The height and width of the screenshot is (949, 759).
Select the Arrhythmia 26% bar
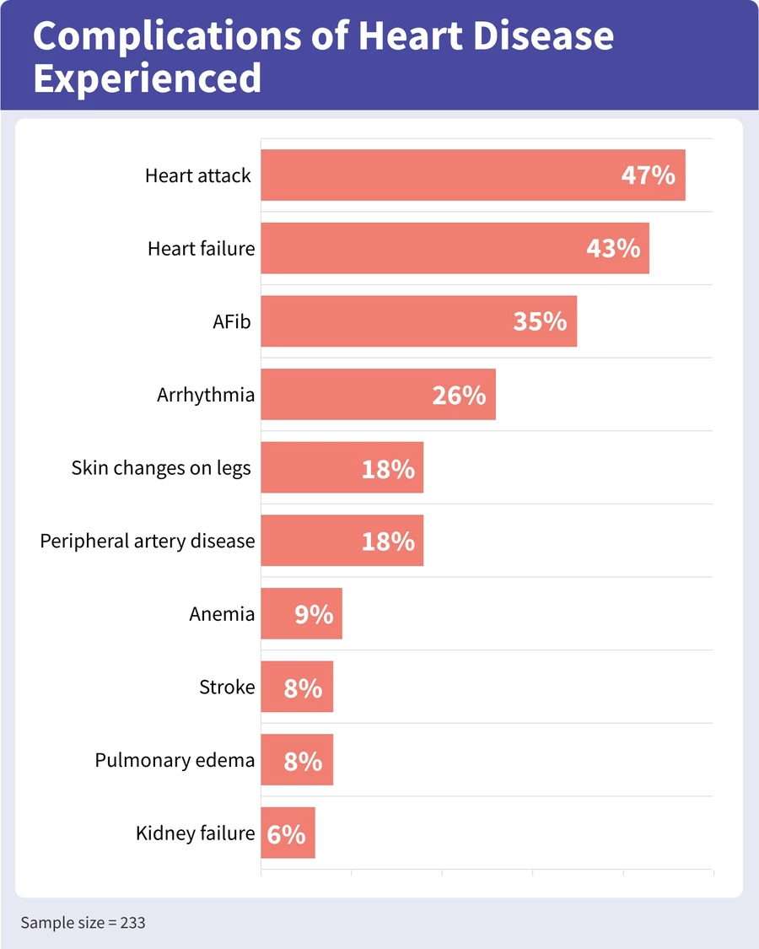tap(378, 394)
